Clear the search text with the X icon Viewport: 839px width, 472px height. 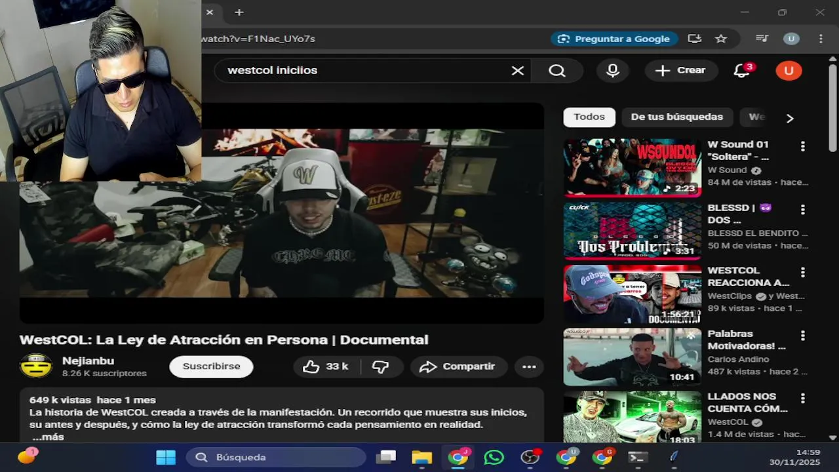(518, 71)
